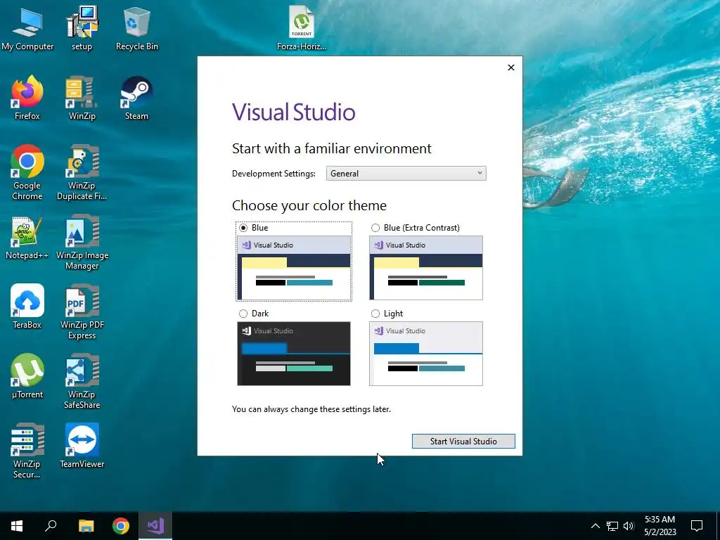The height and width of the screenshot is (540, 720).
Task: Close the Visual Studio setup dialog
Action: pyautogui.click(x=511, y=67)
